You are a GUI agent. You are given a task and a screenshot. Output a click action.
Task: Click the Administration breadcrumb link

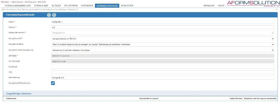coord(48,9)
